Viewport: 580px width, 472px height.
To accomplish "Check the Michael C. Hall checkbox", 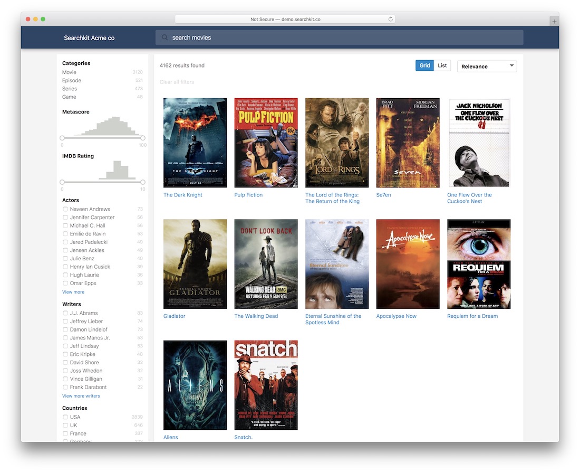I will coord(65,225).
